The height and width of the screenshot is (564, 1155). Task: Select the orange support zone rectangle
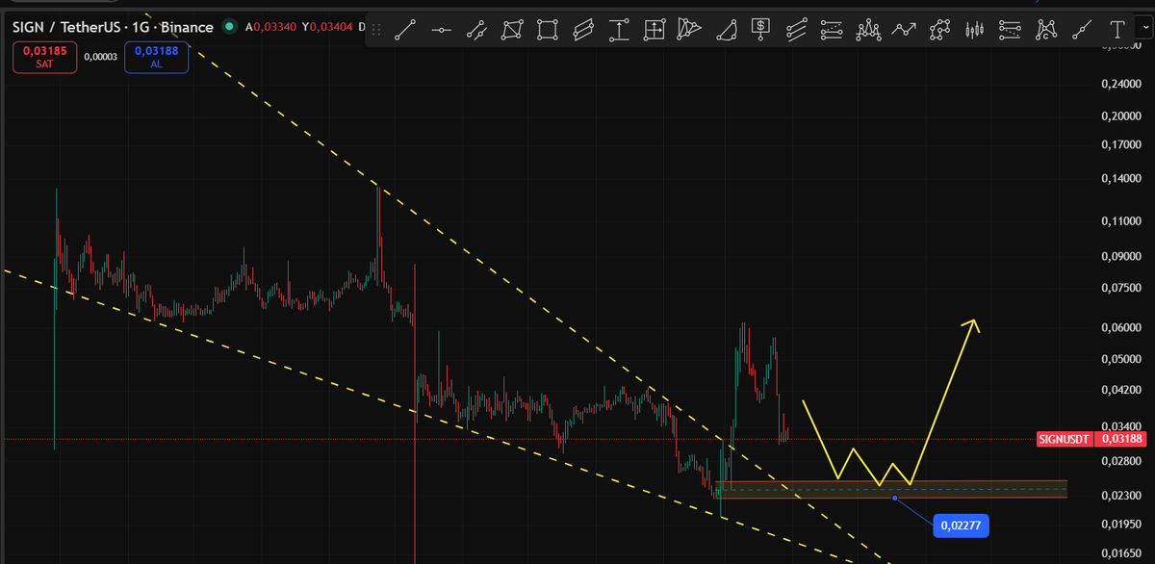pyautogui.click(x=891, y=489)
